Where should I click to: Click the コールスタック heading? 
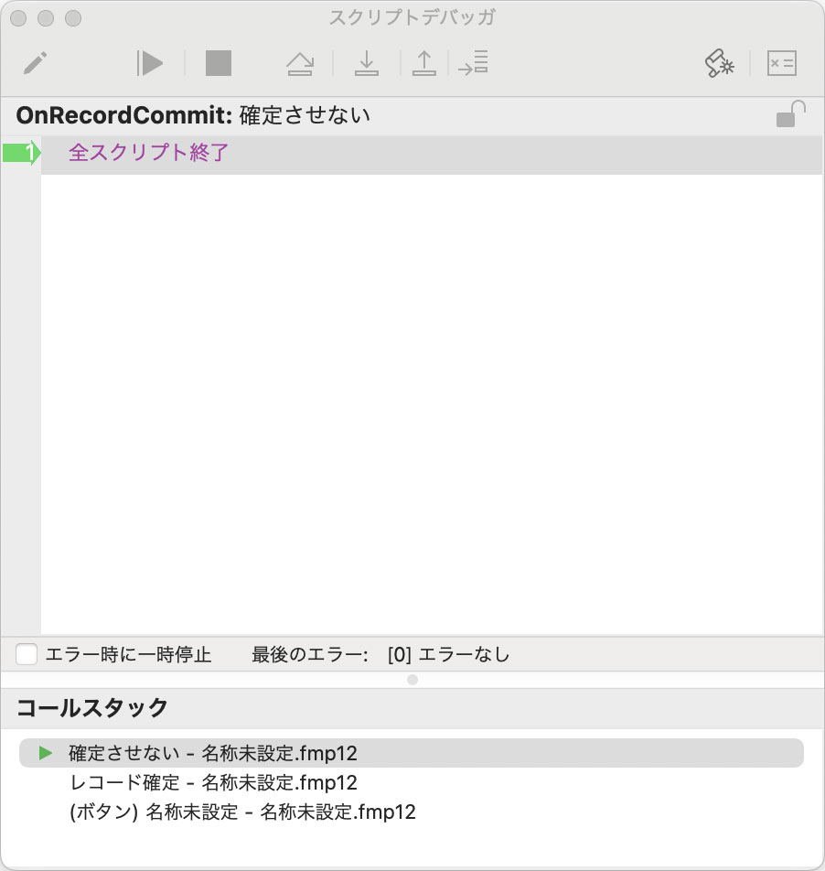pyautogui.click(x=91, y=708)
